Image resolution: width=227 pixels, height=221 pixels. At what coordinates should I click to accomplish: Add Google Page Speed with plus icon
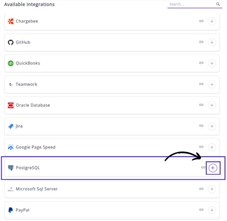point(212,147)
